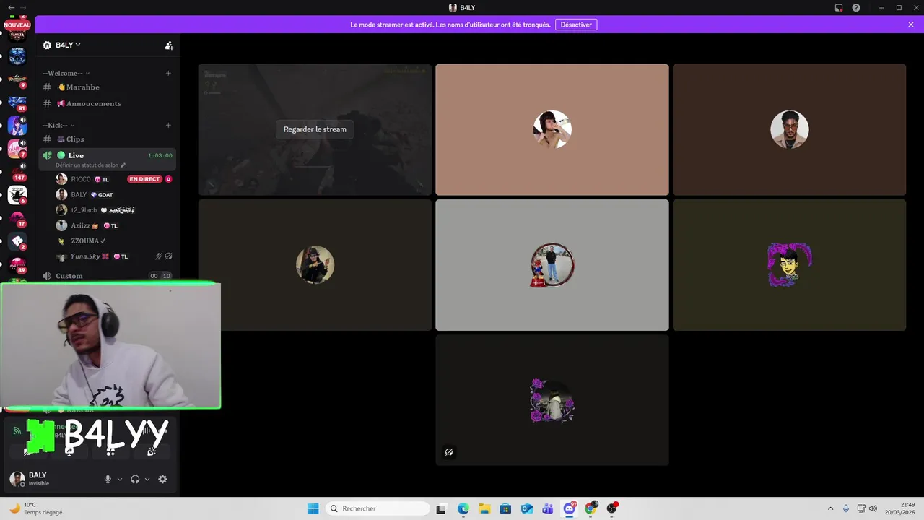Viewport: 924px width, 520px height.
Task: Open the Discord help icon in the title bar
Action: (x=856, y=7)
